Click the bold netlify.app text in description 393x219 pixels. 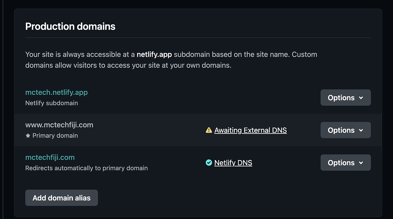point(154,54)
